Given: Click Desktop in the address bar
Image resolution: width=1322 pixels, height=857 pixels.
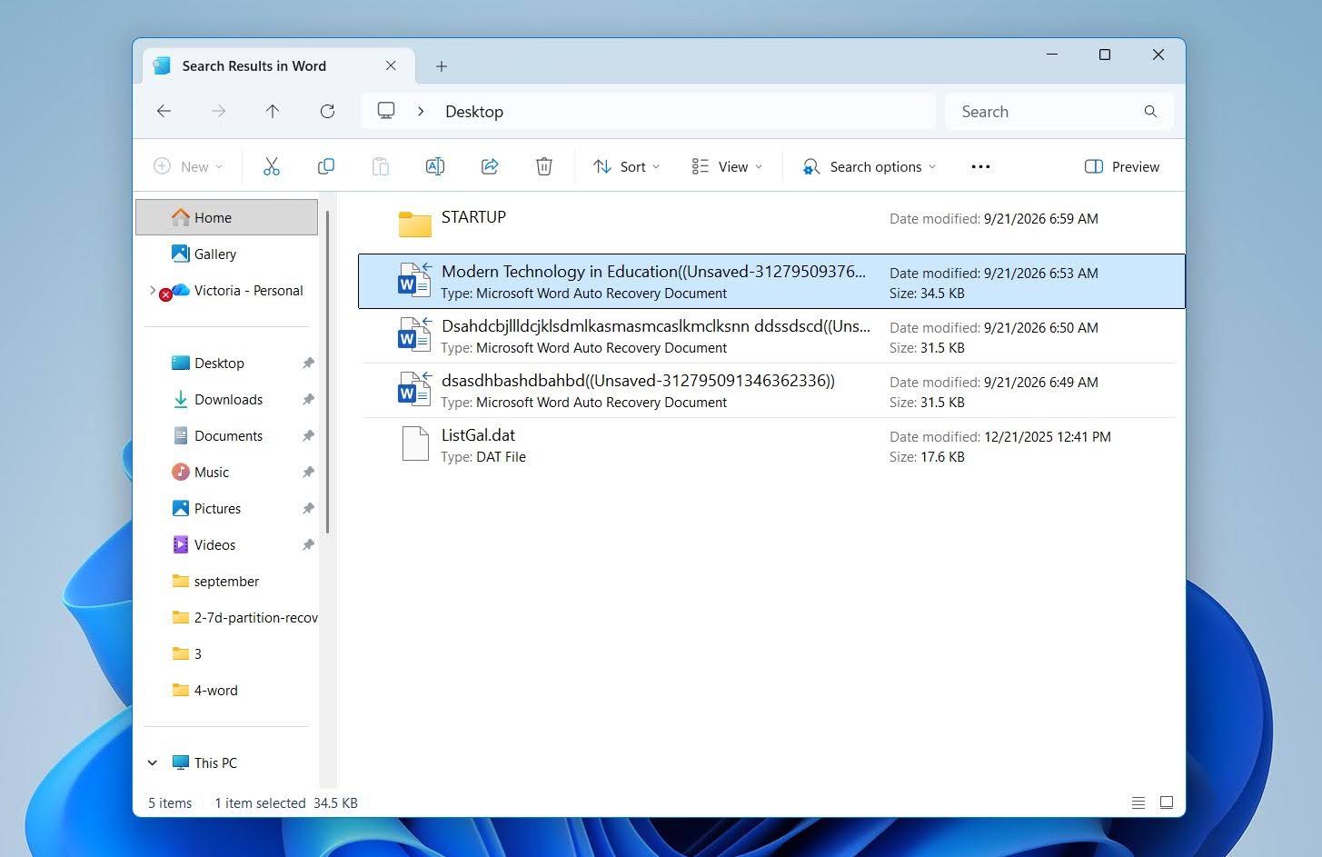Looking at the screenshot, I should [473, 111].
